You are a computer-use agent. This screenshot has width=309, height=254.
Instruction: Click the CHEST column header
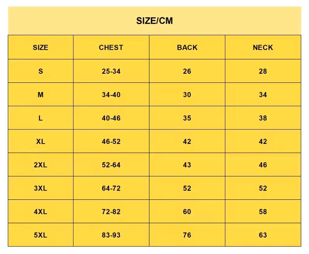[111, 47]
